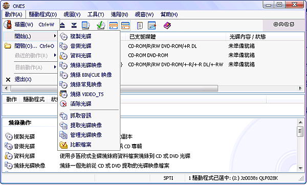Expand the 開始(L) submenu entry
Screen dimensions: 307x185
(31, 36)
